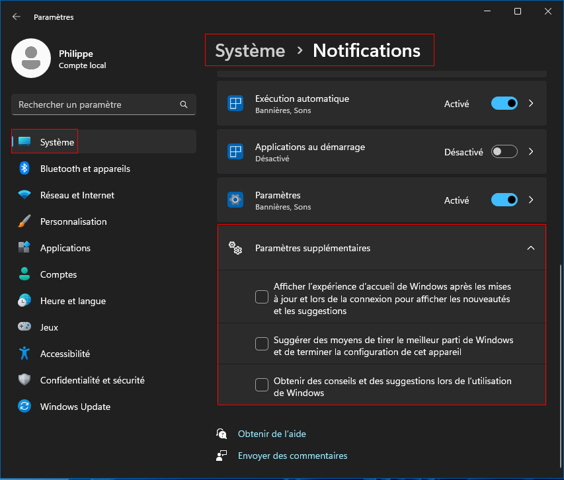This screenshot has width=564, height=480.
Task: Click Système in the breadcrumb
Action: point(250,50)
